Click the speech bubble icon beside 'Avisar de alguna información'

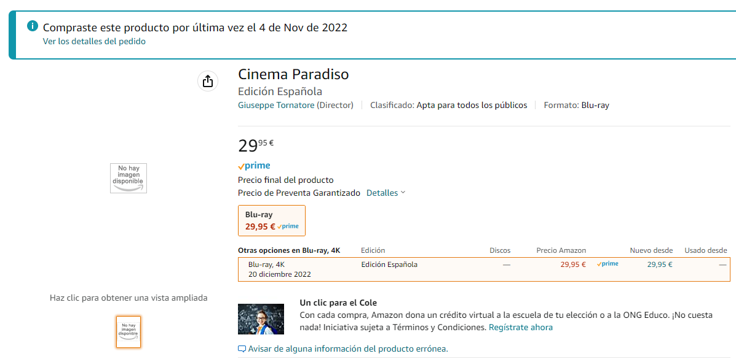click(x=242, y=349)
